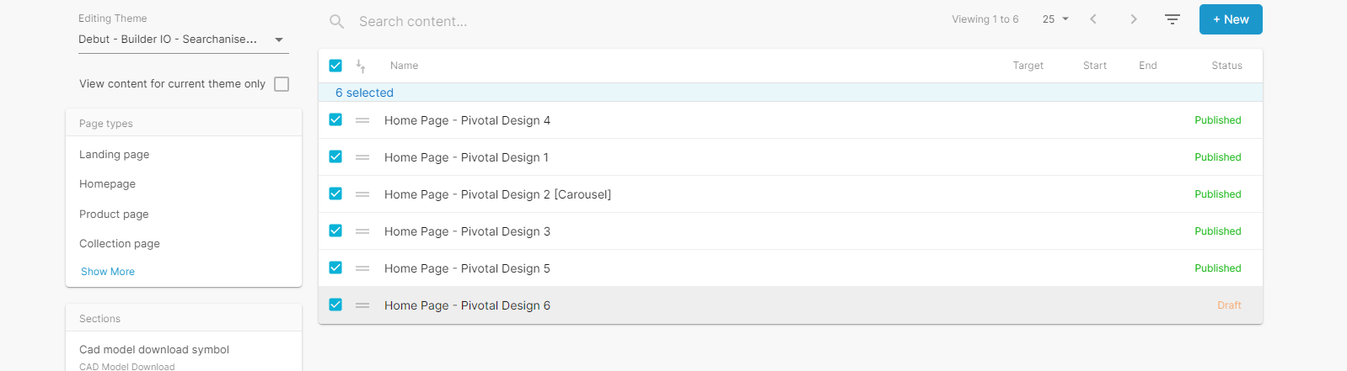The image size is (1347, 371).
Task: Click drag handle for Pivotal Design 6
Action: pyautogui.click(x=362, y=305)
